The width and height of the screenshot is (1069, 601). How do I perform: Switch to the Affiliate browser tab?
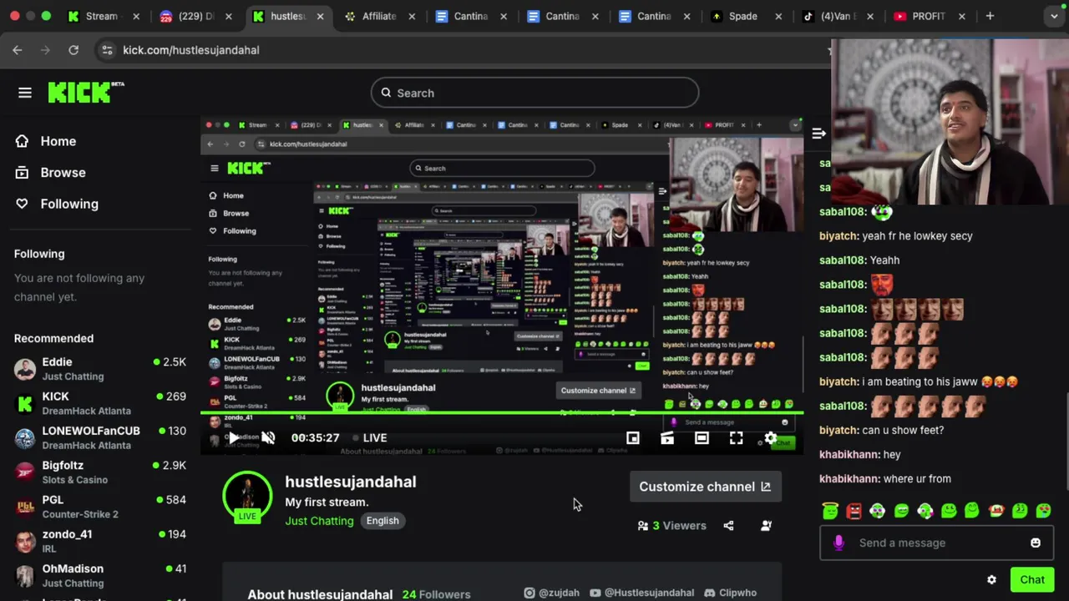(x=378, y=16)
